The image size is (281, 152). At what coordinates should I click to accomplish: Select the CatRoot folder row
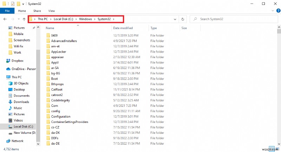[x=105, y=90]
